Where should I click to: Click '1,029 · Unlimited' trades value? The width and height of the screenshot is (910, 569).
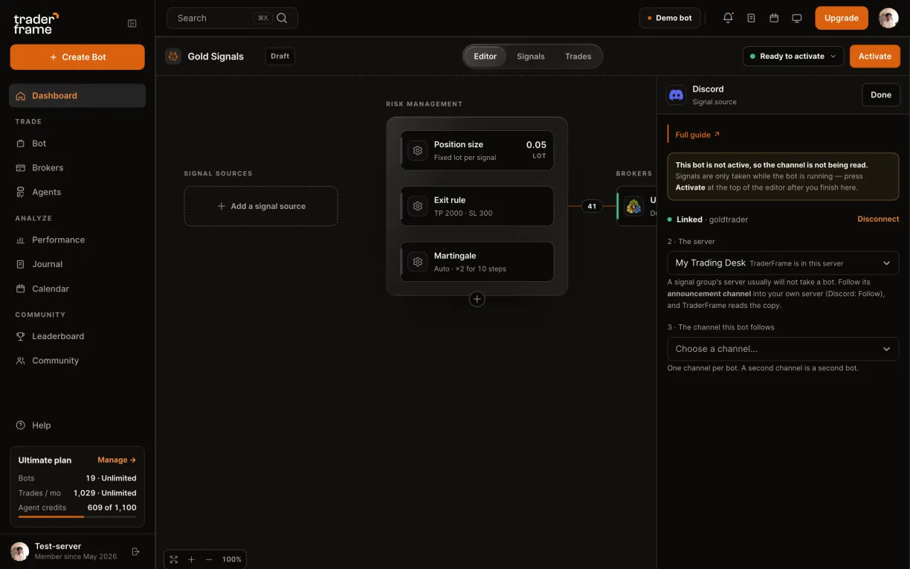[x=105, y=493]
